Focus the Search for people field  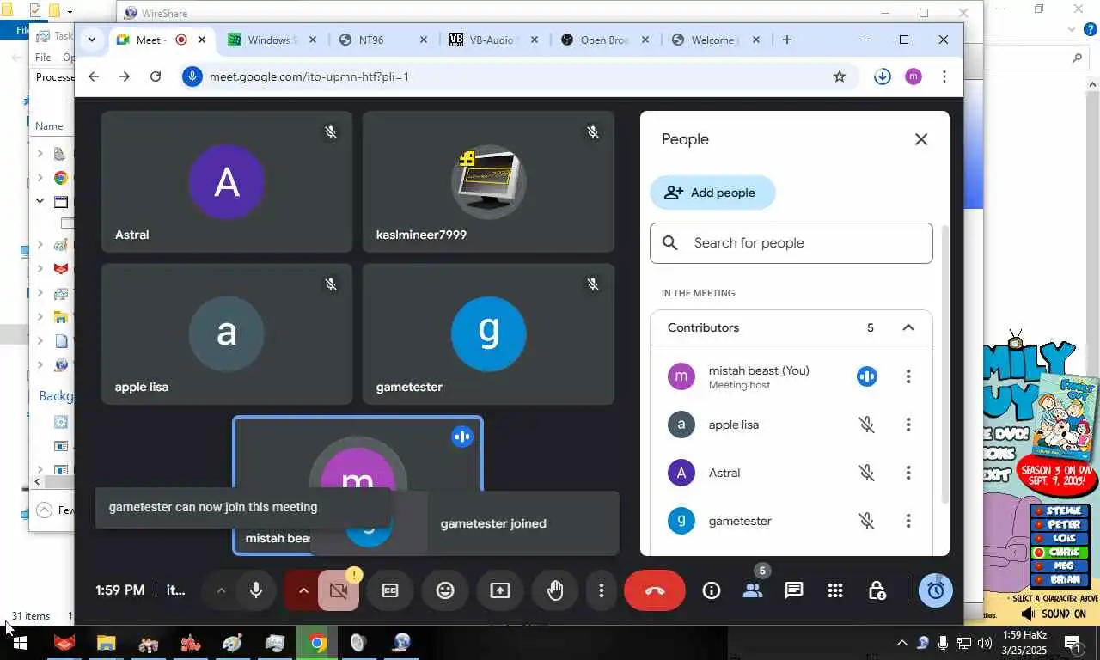click(x=791, y=243)
